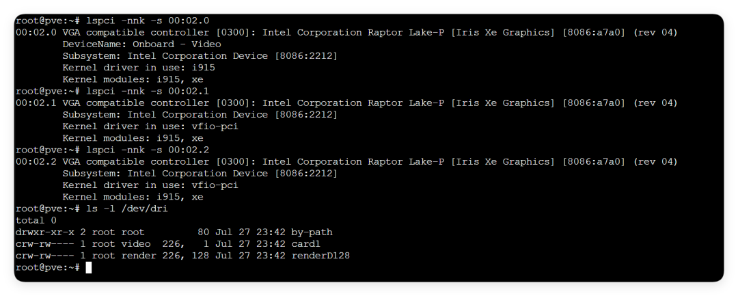This screenshot has height=296, width=738.
Task: Click the 'ls -l /dev/dri' command
Action: pos(127,209)
